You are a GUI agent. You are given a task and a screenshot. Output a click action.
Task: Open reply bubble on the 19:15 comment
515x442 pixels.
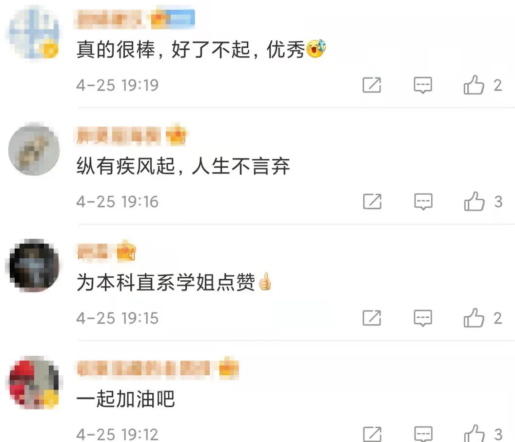(x=423, y=318)
